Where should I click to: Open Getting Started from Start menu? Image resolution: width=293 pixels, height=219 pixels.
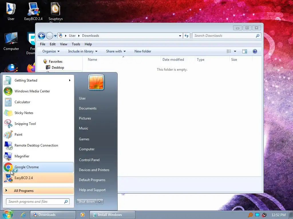tap(38, 80)
